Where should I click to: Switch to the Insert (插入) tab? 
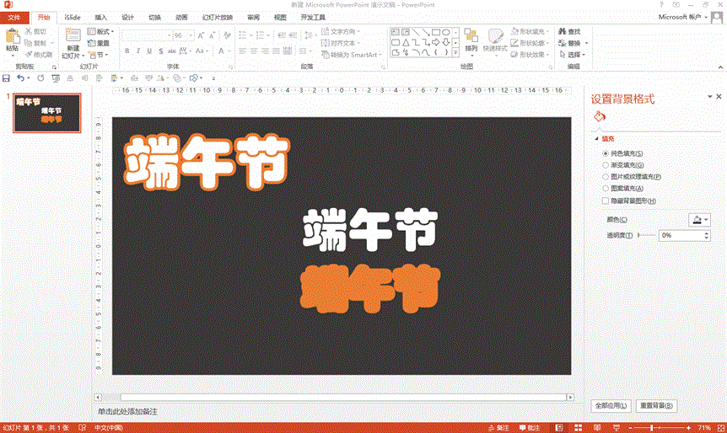[100, 17]
